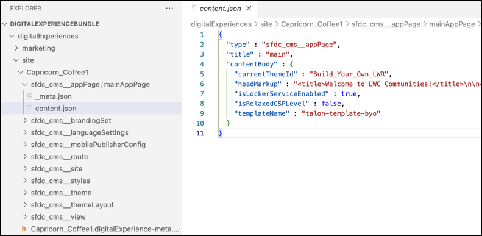Viewport: 482px width, 236px height.
Task: Click the "Build_Your_Own_LWR" value
Action: [x=350, y=74]
